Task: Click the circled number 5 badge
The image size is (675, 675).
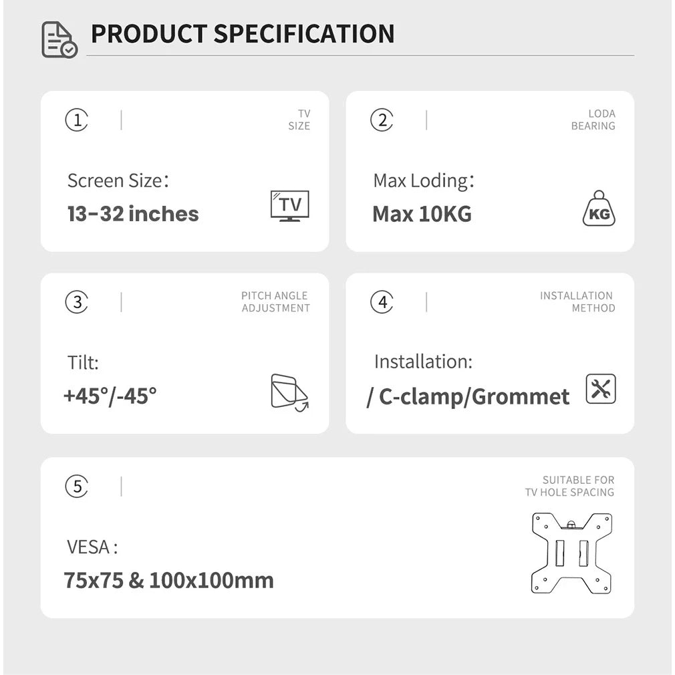Action: click(77, 487)
